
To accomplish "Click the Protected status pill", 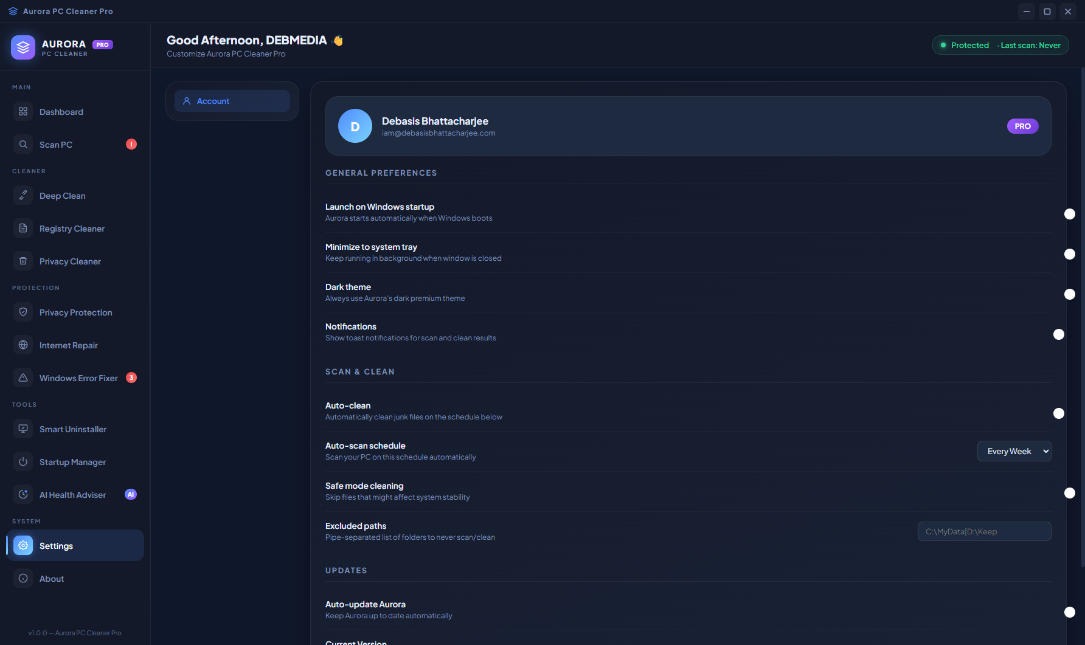I will pyautogui.click(x=1000, y=45).
